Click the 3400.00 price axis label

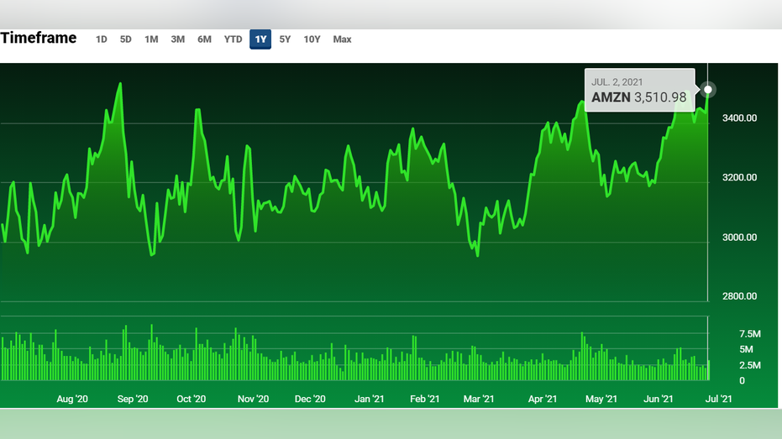click(739, 118)
